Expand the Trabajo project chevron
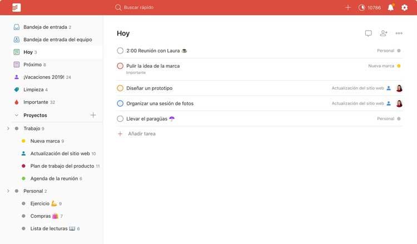The width and height of the screenshot is (417, 244). (x=8, y=128)
